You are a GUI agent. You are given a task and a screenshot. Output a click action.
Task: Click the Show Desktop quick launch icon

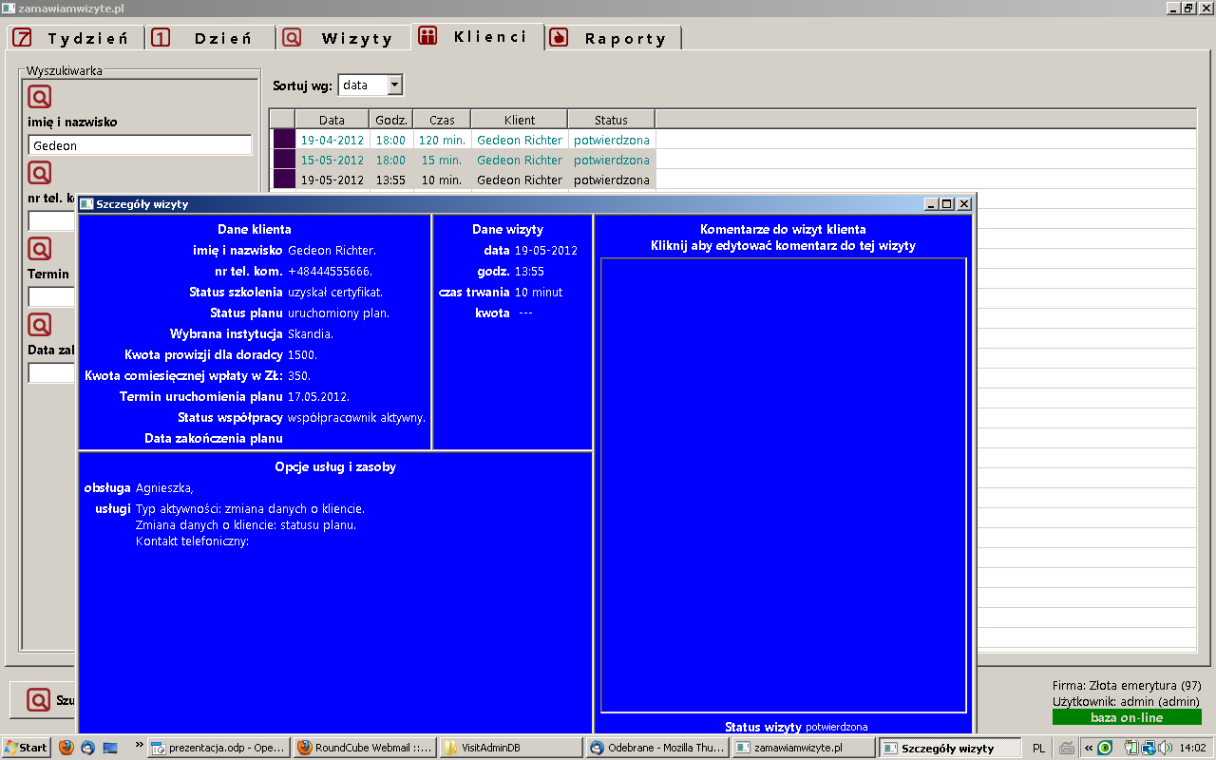(x=110, y=748)
